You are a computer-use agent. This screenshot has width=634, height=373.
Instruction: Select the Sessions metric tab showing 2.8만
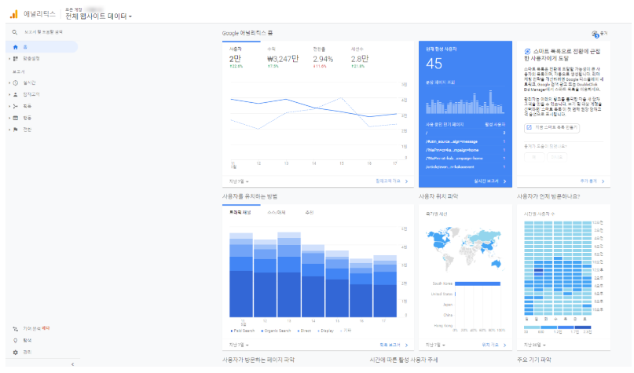coord(359,58)
